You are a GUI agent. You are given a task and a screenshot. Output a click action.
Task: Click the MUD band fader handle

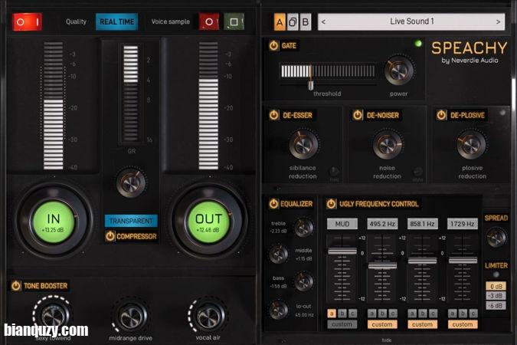click(x=342, y=251)
